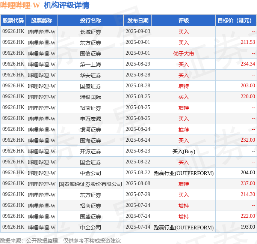The image size is (257, 244).
Task: Click the 推荐 rating
Action: tap(184, 130)
